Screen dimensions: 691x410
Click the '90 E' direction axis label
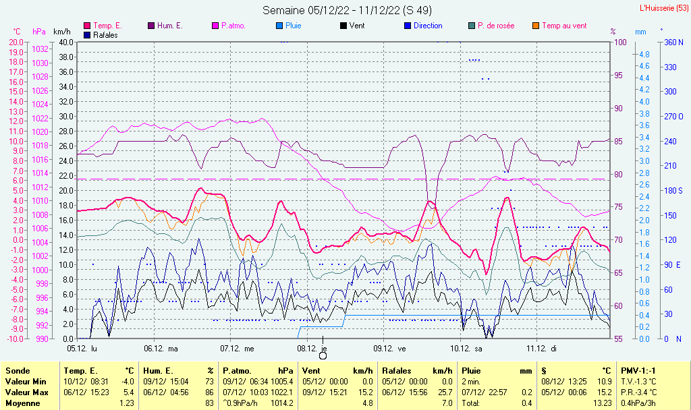click(673, 264)
